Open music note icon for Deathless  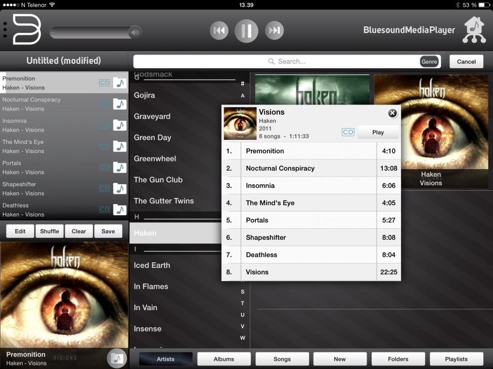tap(120, 209)
